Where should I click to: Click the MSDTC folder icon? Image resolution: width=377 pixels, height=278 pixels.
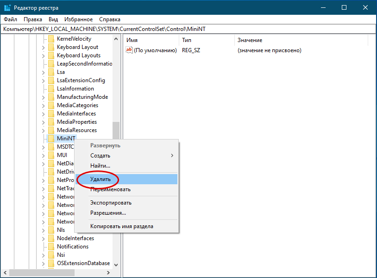[51, 147]
